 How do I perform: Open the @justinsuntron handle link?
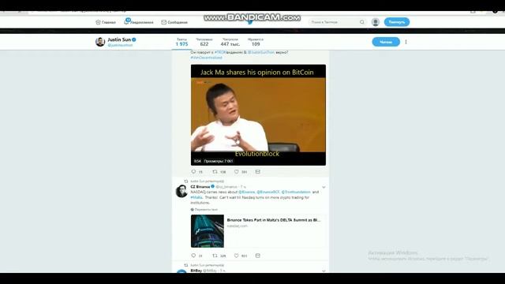click(120, 46)
